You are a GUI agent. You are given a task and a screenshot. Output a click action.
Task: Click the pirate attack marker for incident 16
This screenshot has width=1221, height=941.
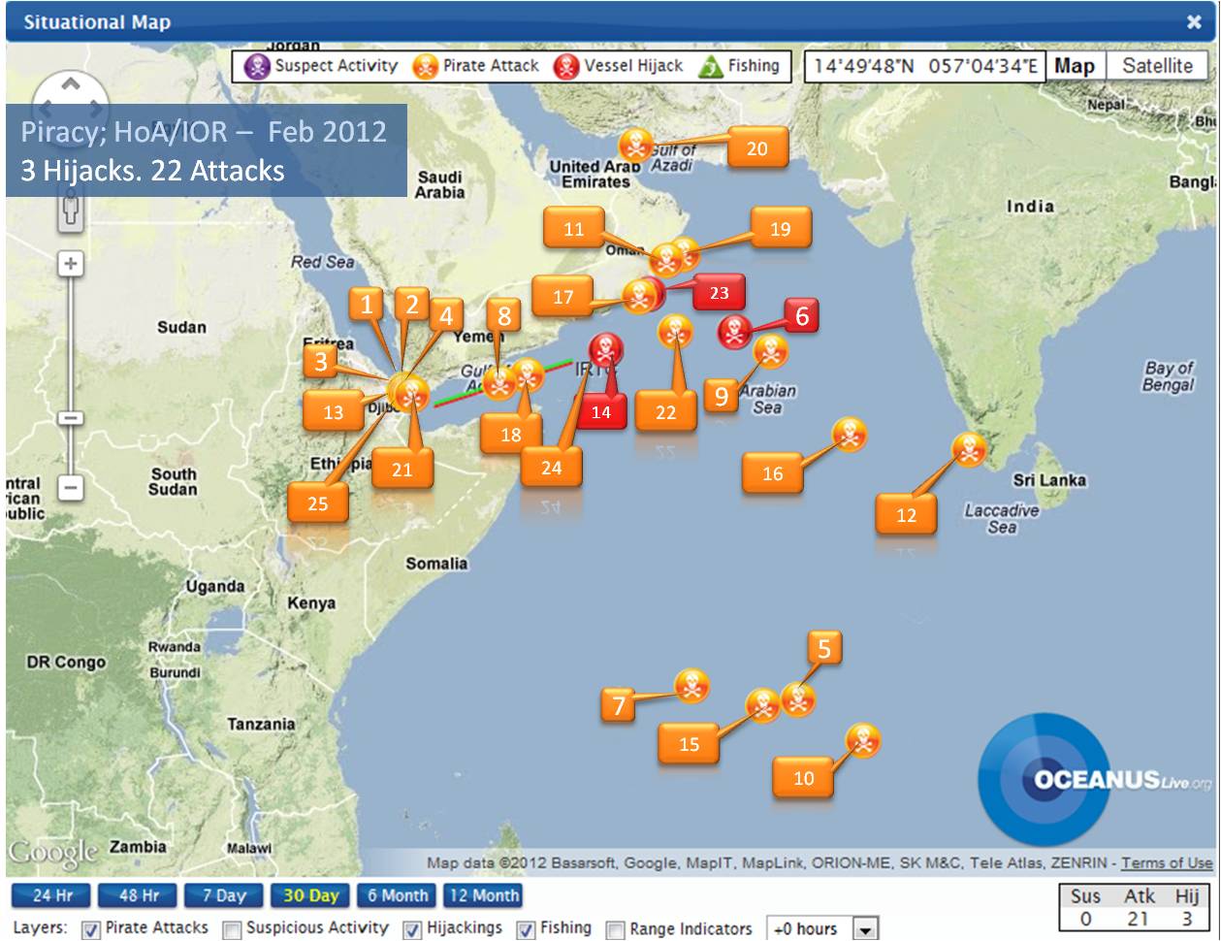click(x=850, y=434)
